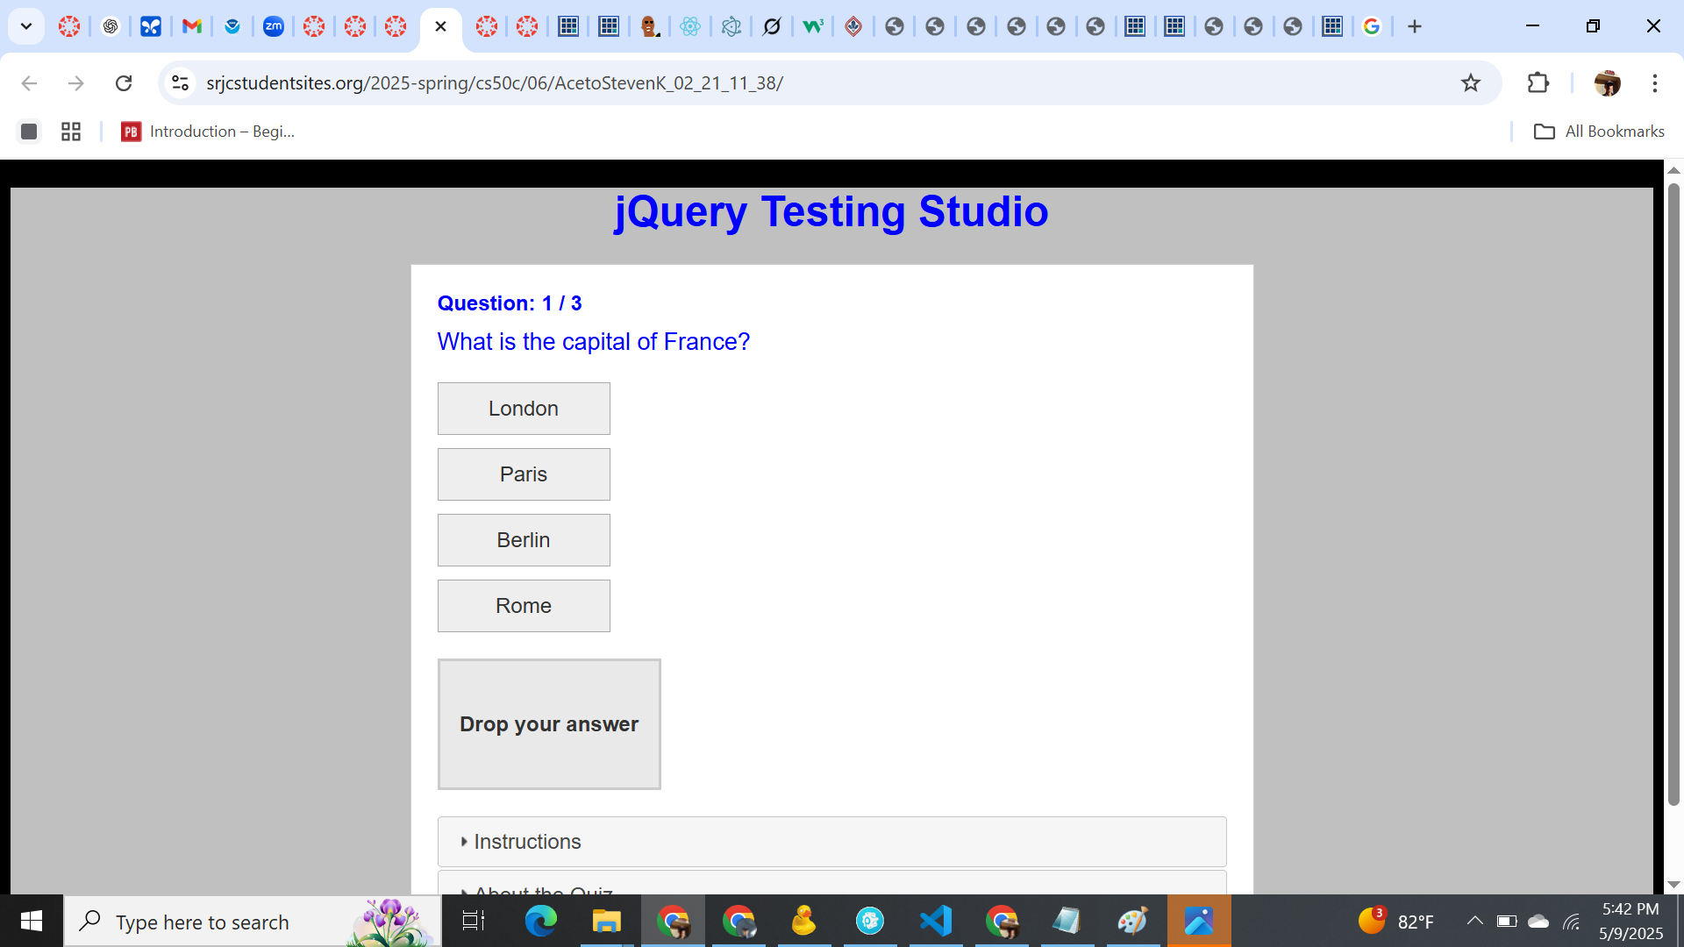Pick the Rome answer option
The image size is (1684, 947).
[x=524, y=606]
